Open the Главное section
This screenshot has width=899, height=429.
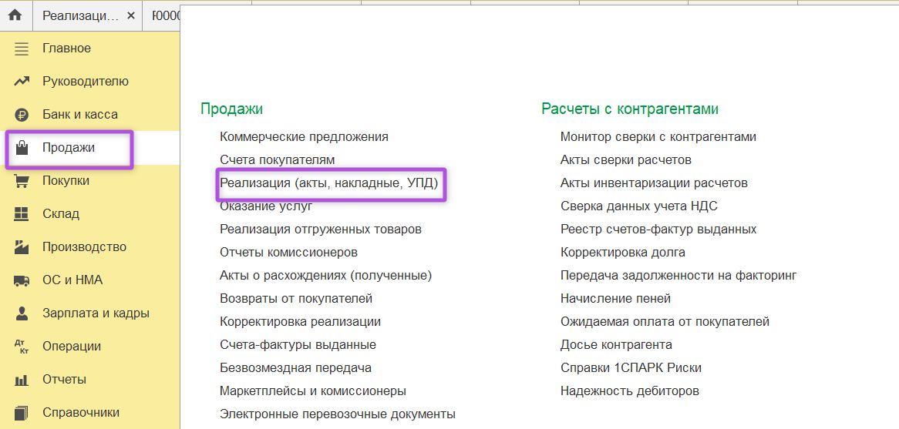[66, 49]
